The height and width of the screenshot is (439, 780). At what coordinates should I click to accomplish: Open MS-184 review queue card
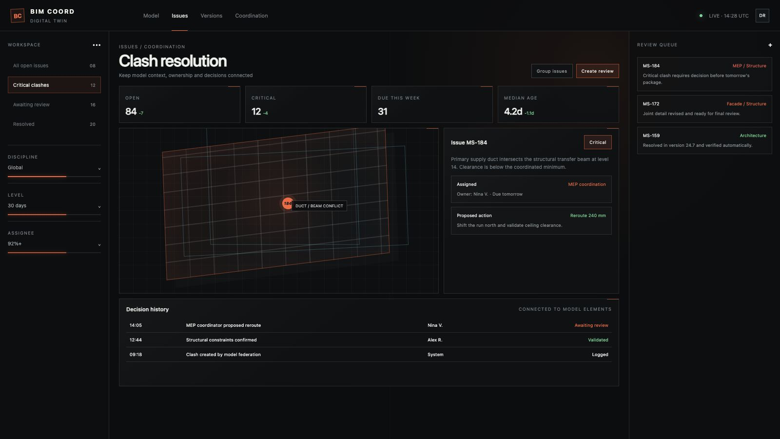tap(704, 74)
